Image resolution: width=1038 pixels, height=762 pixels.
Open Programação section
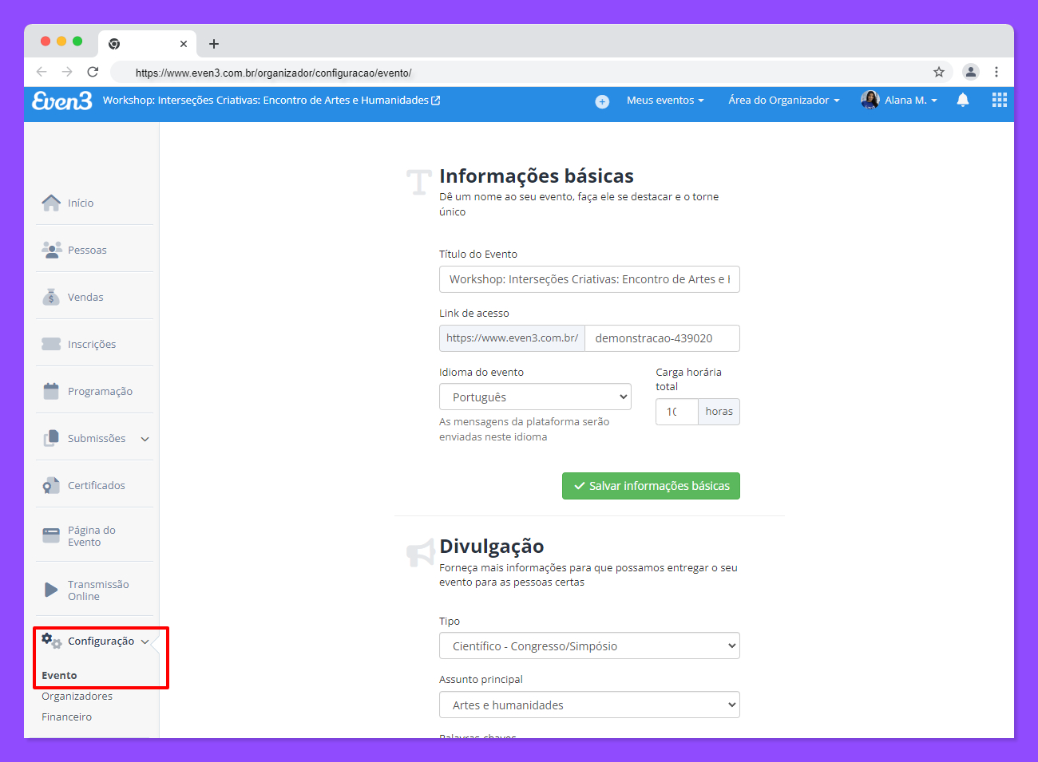point(100,392)
